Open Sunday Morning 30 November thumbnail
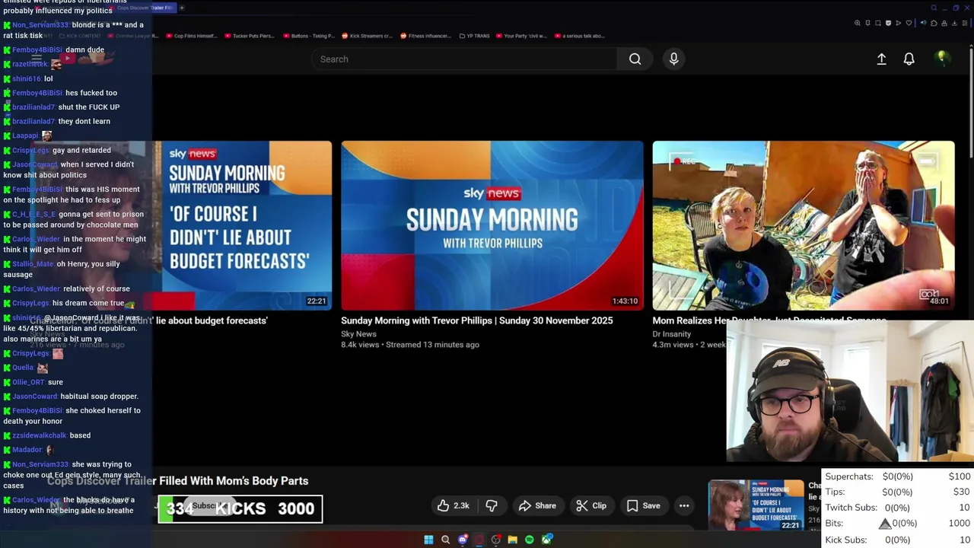 click(492, 226)
